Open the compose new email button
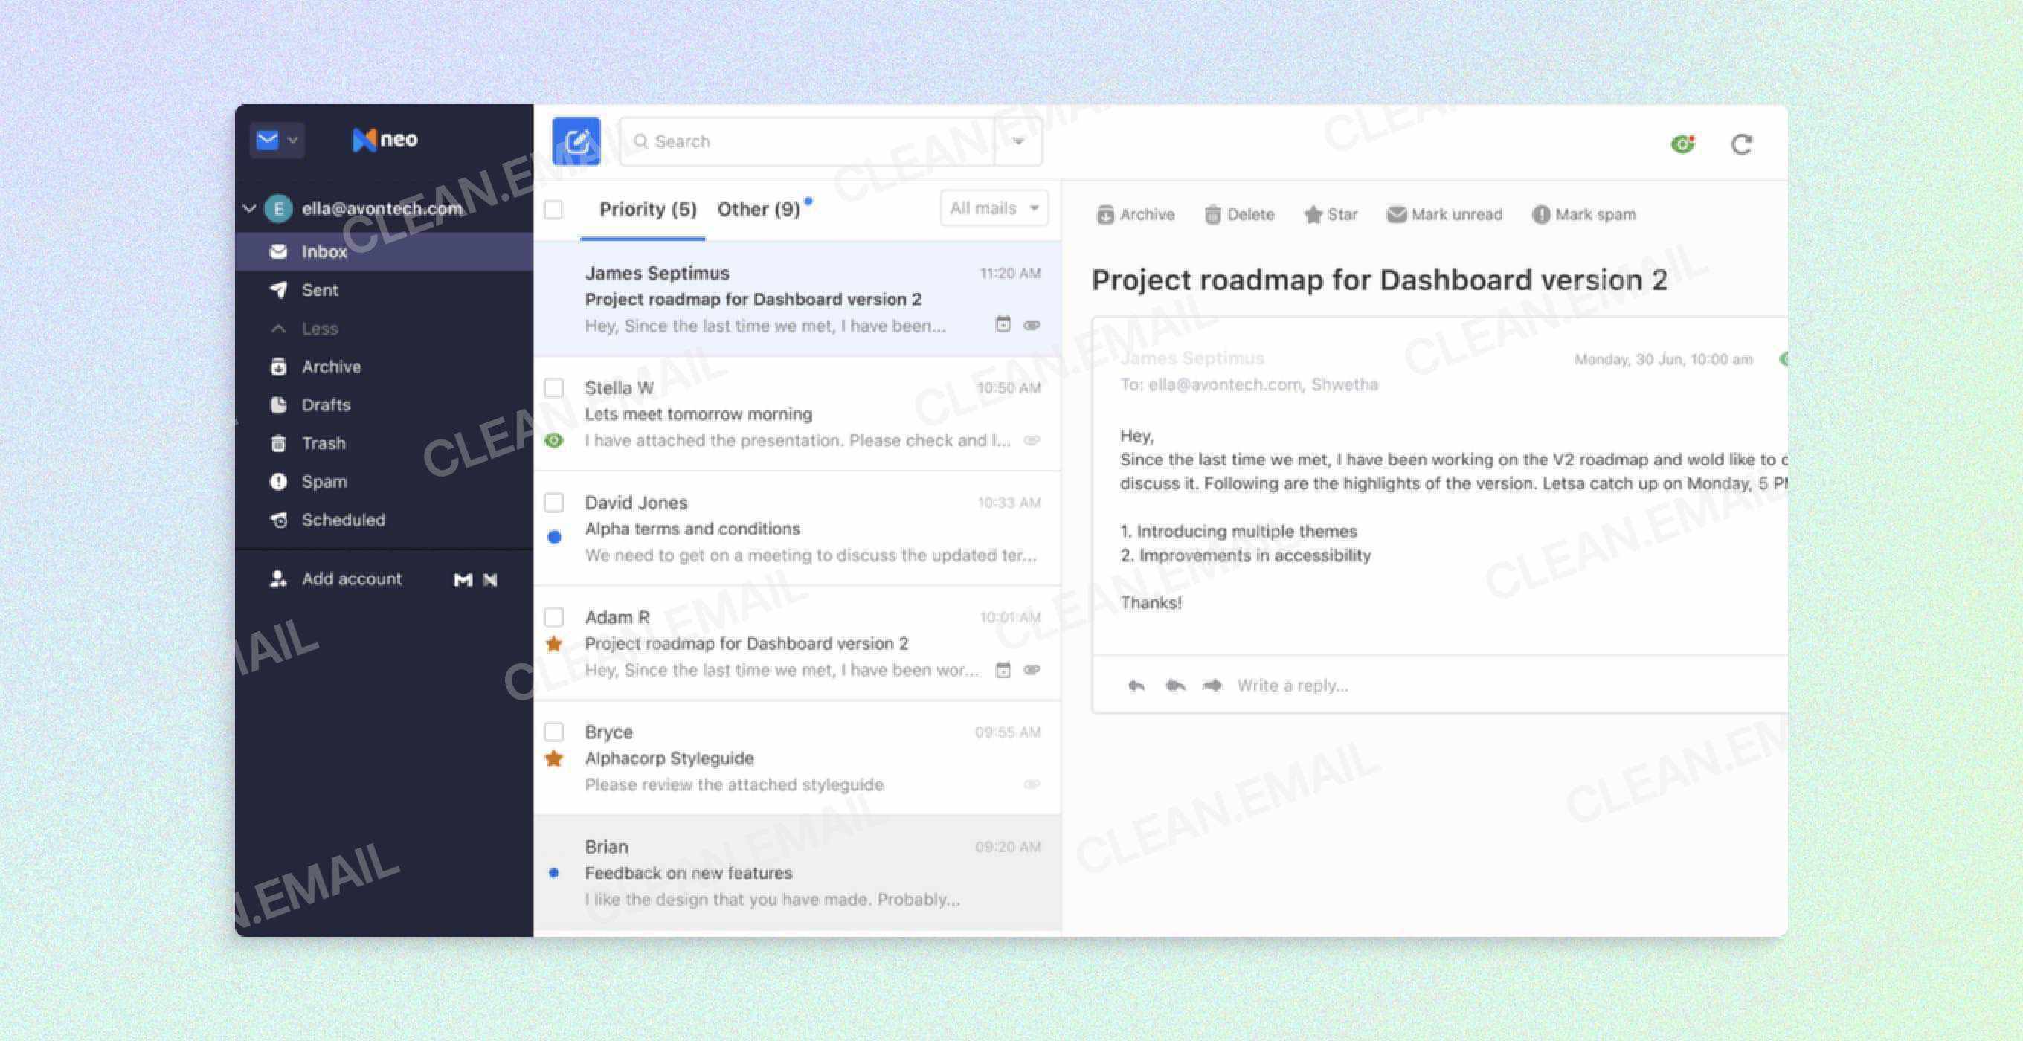The image size is (2023, 1041). pos(577,141)
